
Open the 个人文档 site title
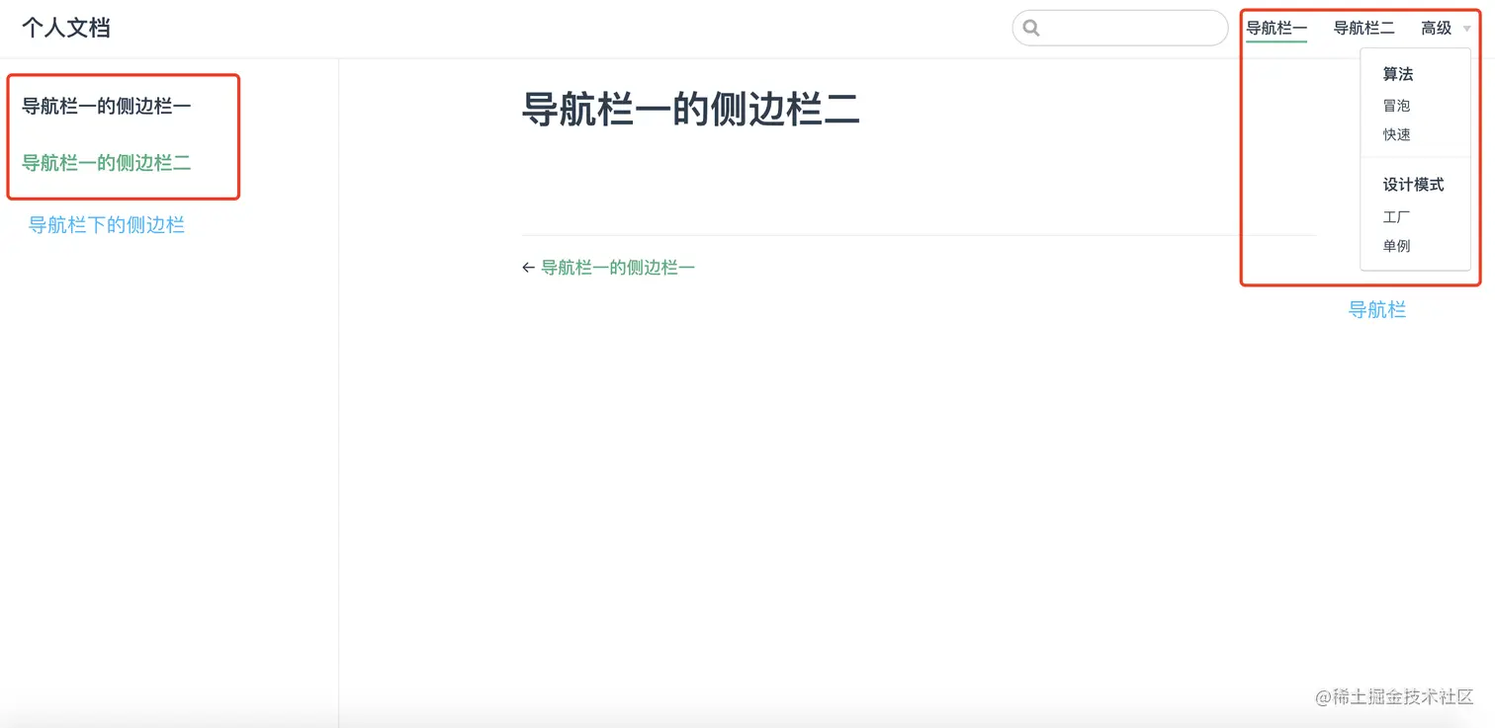(x=65, y=28)
